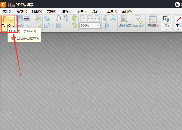Open the 对象(B) menu
The image size is (182, 130).
97,11
